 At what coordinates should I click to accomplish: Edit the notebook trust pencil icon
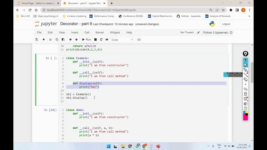tap(199, 32)
